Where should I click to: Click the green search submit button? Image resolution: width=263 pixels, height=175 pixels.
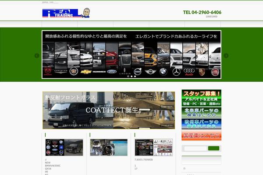pos(214,148)
